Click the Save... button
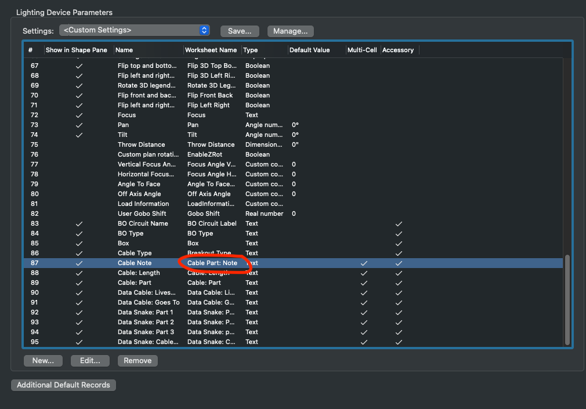Screen dimensions: 586x409 pyautogui.click(x=240, y=31)
